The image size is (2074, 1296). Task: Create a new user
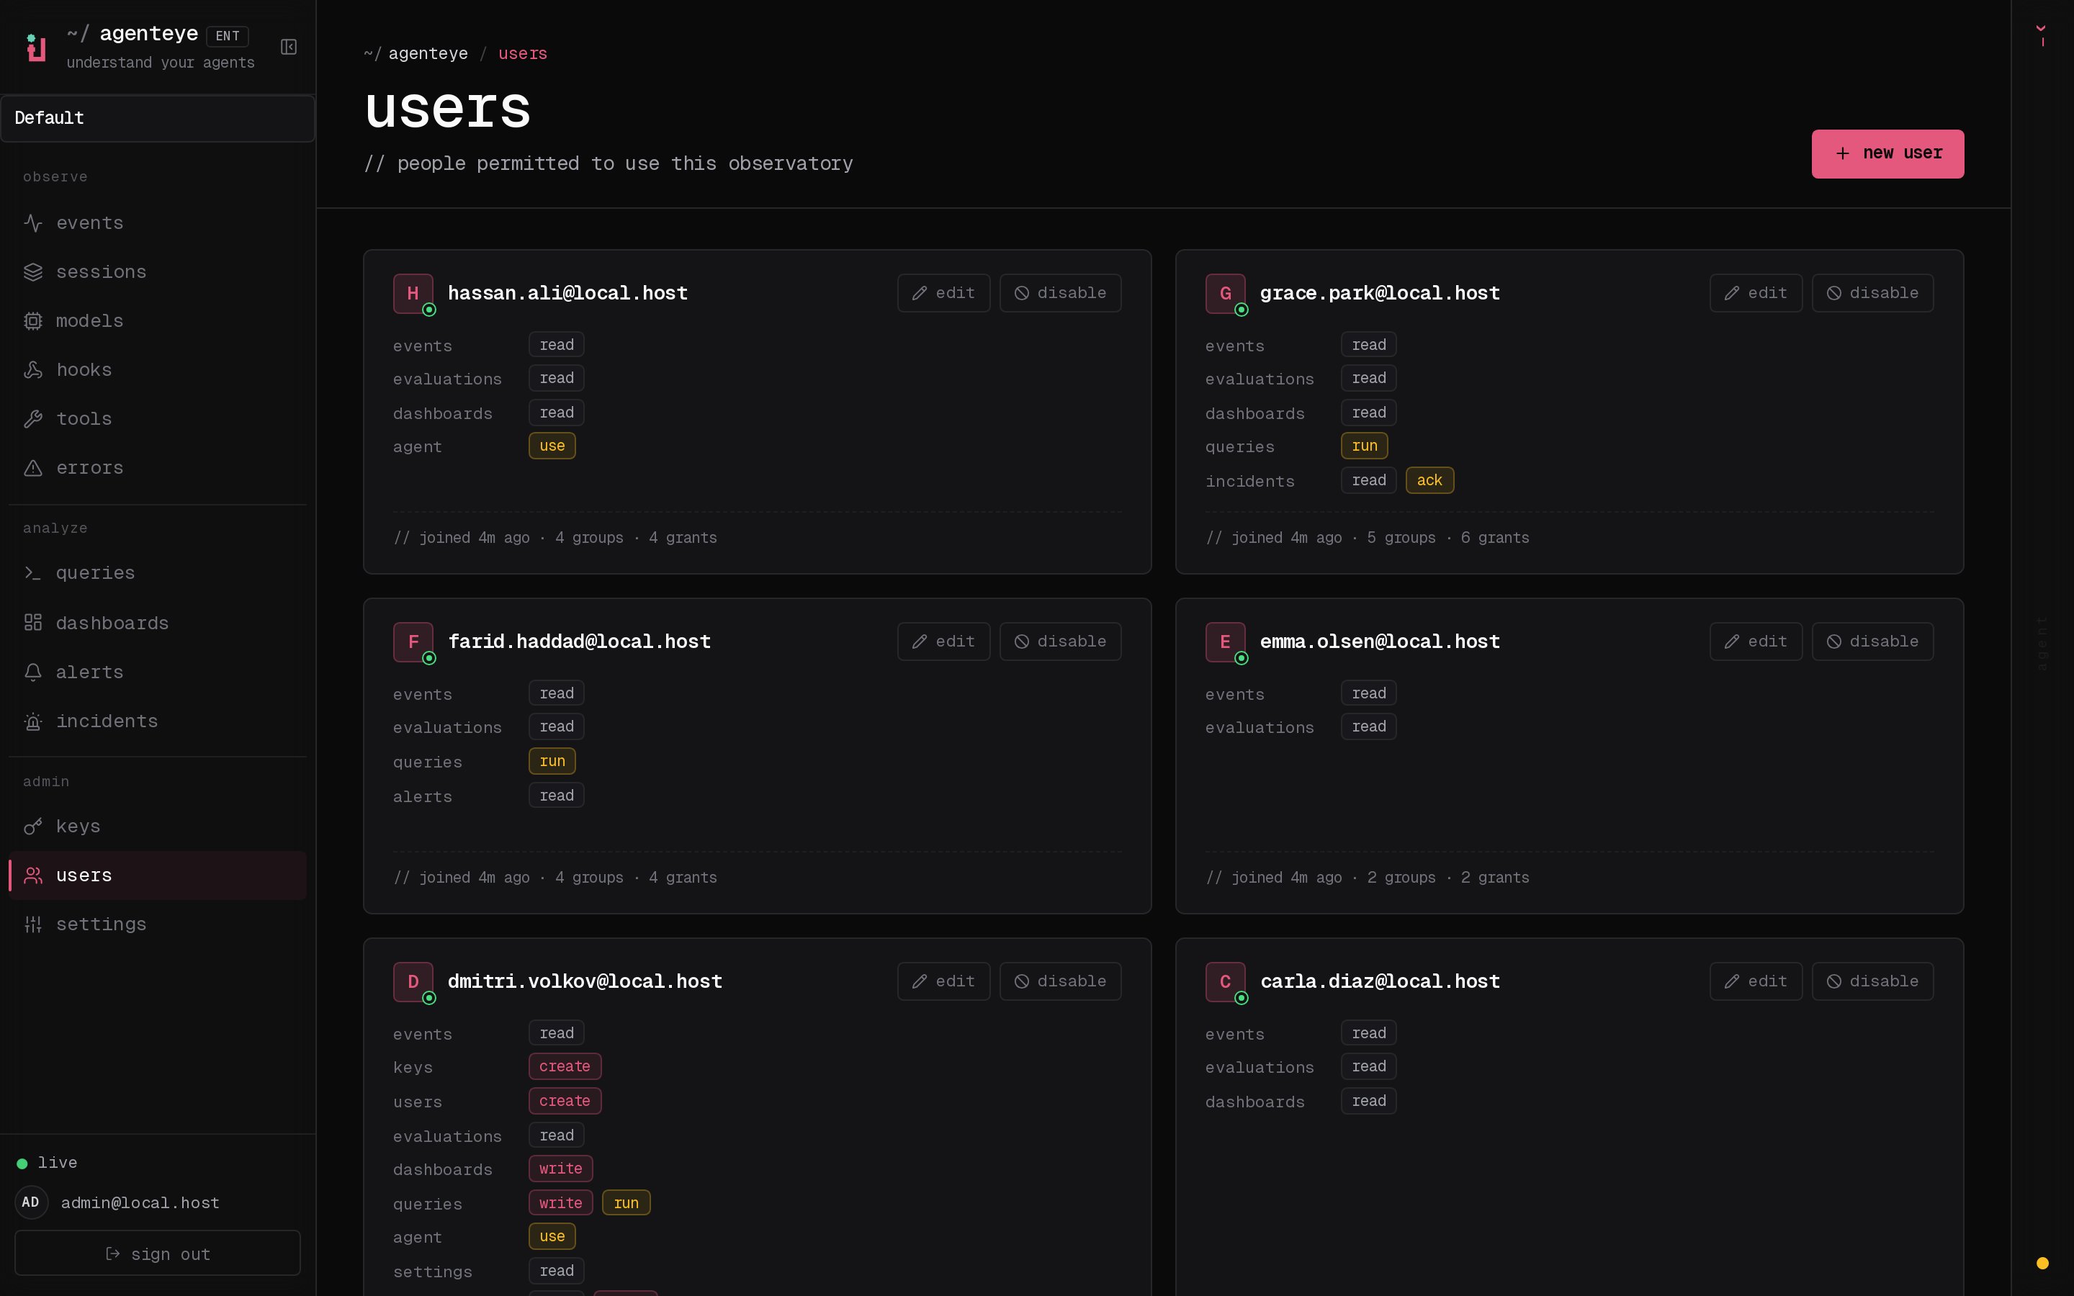1887,153
